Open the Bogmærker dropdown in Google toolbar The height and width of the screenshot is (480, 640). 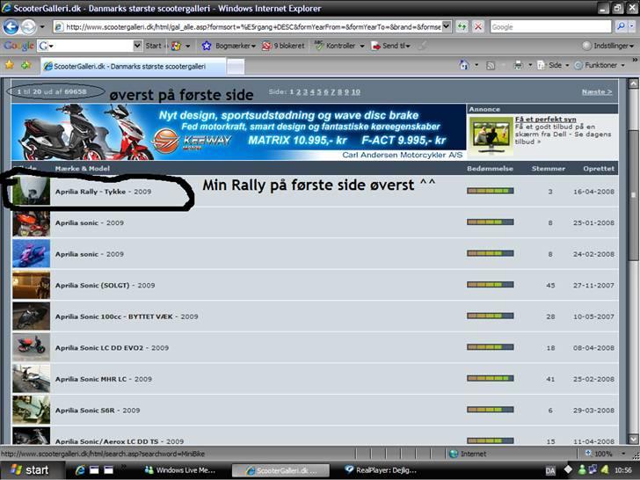click(x=233, y=46)
